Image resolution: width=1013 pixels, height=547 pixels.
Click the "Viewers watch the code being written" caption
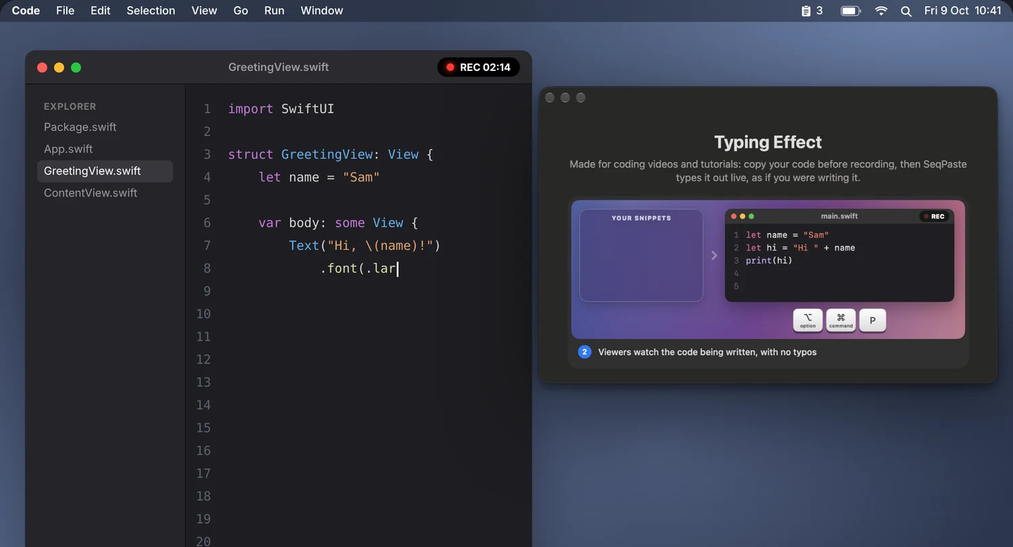[707, 352]
